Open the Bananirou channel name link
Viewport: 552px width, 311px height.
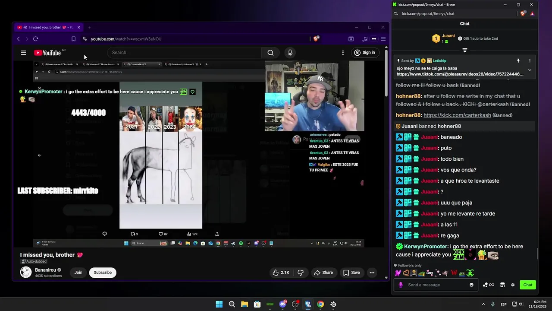tap(46, 270)
